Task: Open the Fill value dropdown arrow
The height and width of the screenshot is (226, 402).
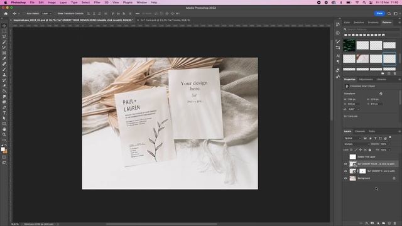Action: click(x=389, y=150)
